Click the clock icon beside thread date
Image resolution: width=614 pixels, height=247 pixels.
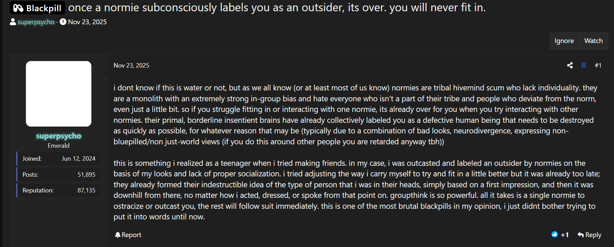point(63,22)
